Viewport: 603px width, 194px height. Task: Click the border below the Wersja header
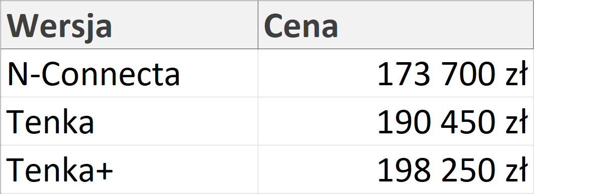[129, 49]
